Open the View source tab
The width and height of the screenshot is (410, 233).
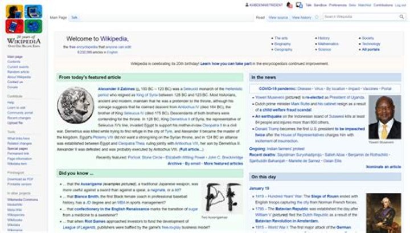pyautogui.click(x=278, y=18)
